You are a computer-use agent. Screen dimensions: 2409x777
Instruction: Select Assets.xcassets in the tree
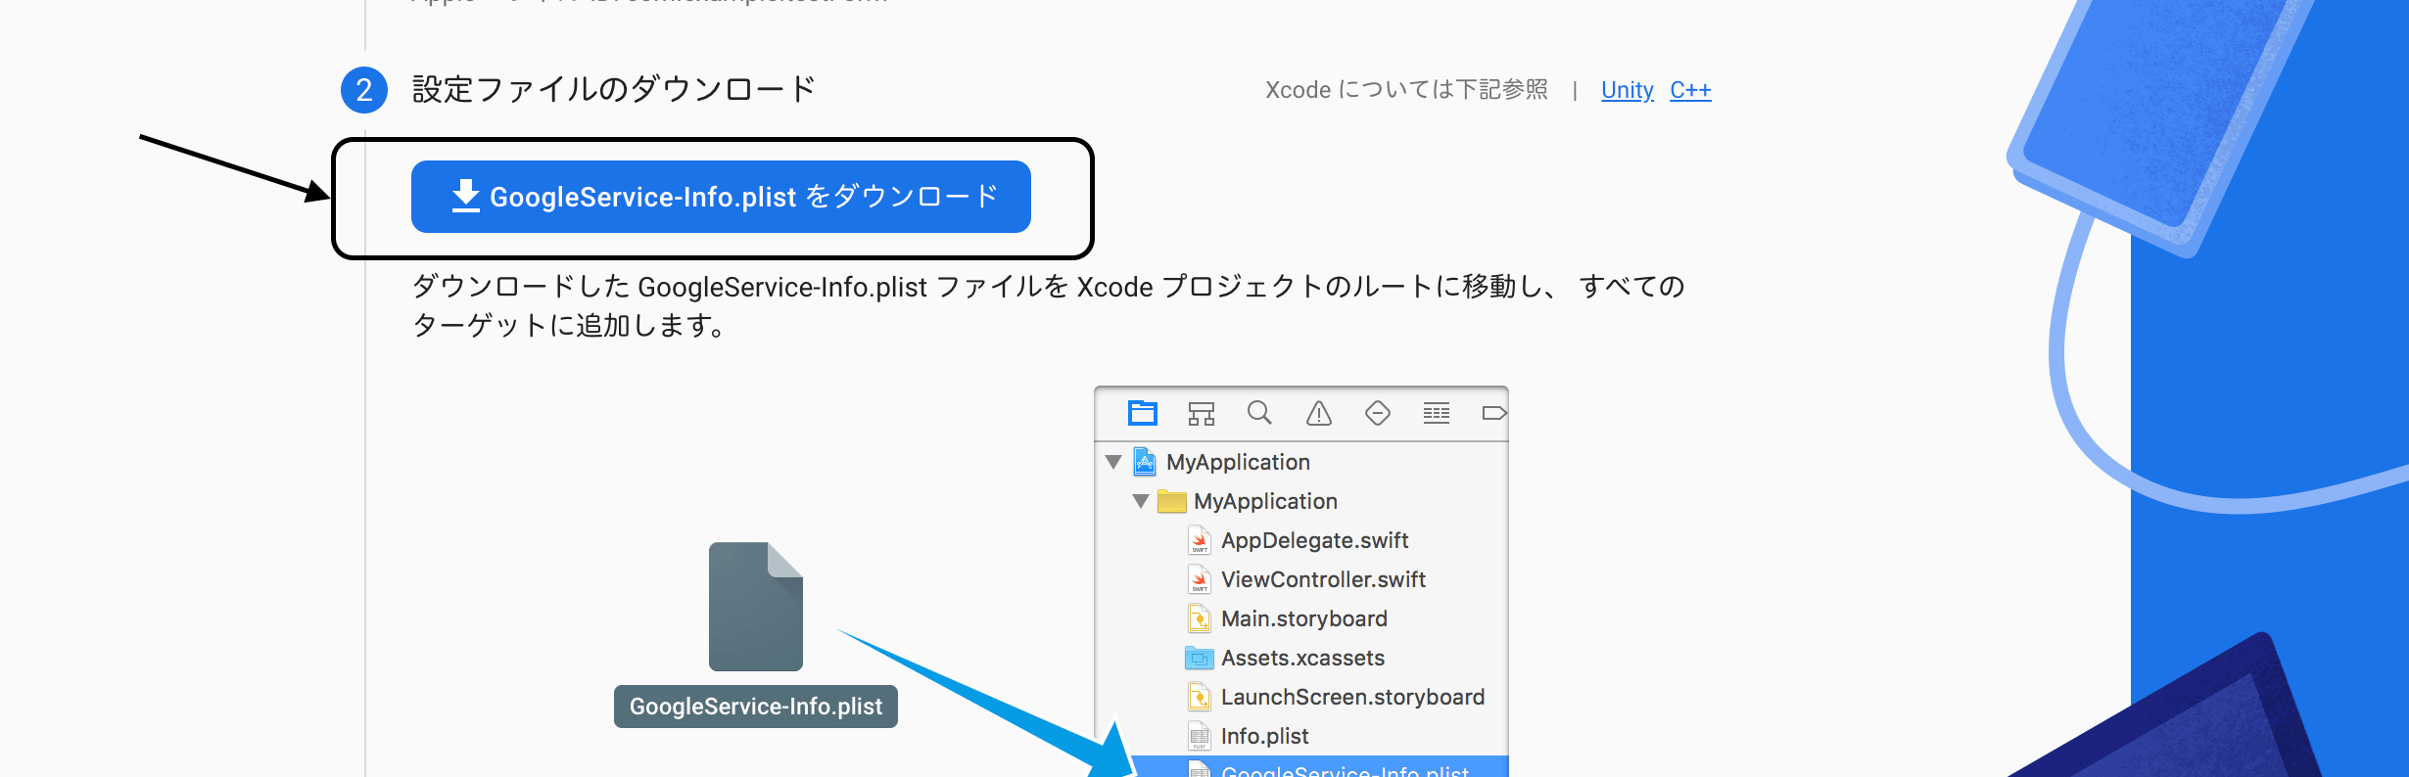click(x=1302, y=658)
